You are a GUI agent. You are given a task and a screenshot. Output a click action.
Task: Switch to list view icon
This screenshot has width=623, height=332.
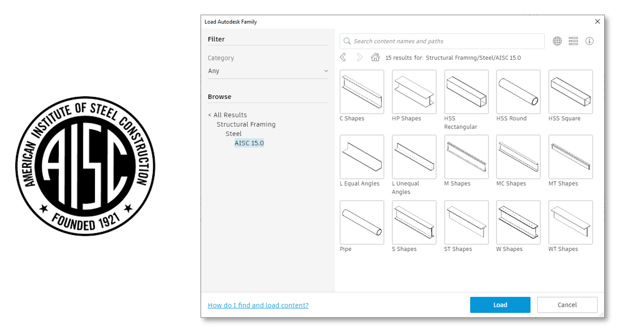tap(573, 41)
